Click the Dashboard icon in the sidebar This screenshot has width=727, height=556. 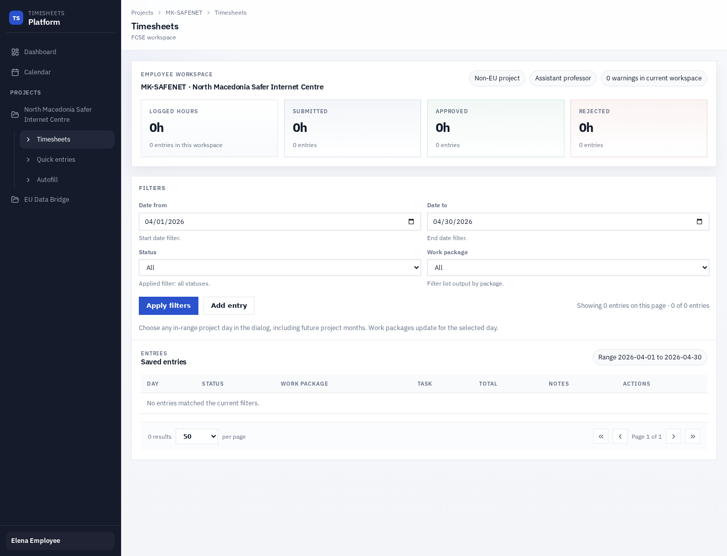16,52
